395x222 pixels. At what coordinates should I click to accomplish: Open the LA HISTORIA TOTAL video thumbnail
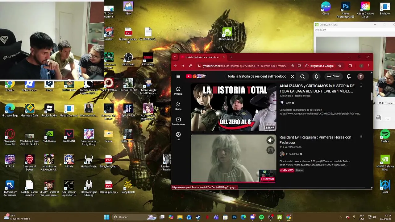click(x=234, y=107)
